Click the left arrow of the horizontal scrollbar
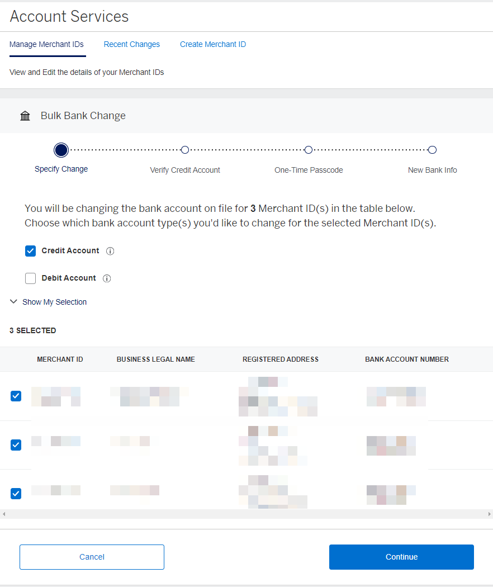Screen dimensions: 493x587 pos(3,514)
